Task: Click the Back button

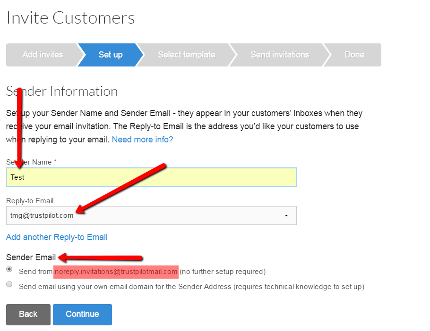Action: pos(28,314)
